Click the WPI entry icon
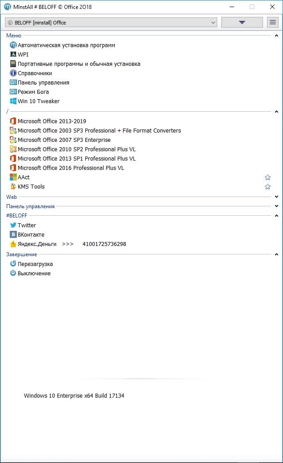The height and width of the screenshot is (463, 283). click(13, 54)
